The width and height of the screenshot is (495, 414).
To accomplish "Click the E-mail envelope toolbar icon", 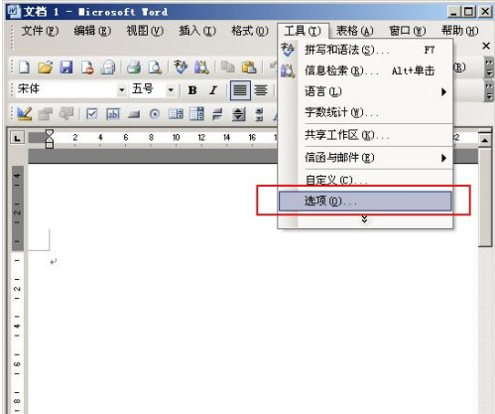I will pyautogui.click(x=108, y=68).
